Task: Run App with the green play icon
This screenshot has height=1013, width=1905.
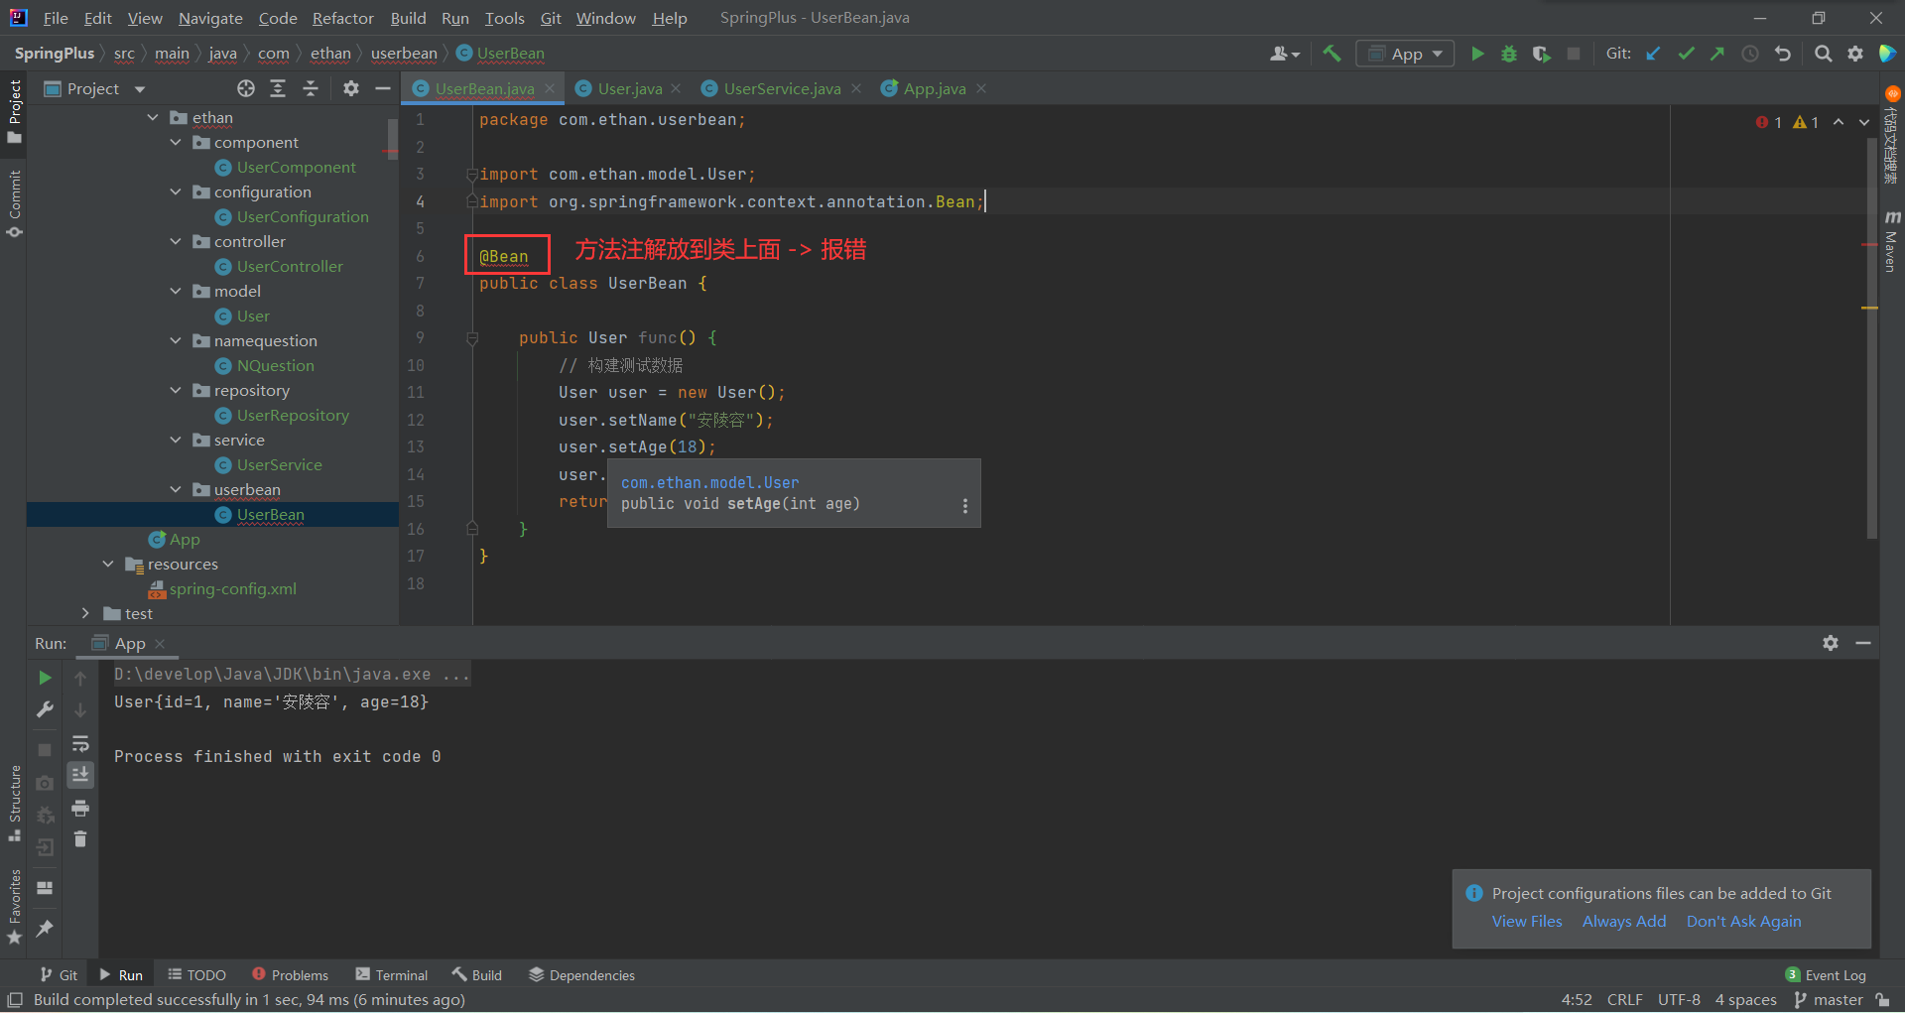Action: pyautogui.click(x=1477, y=54)
